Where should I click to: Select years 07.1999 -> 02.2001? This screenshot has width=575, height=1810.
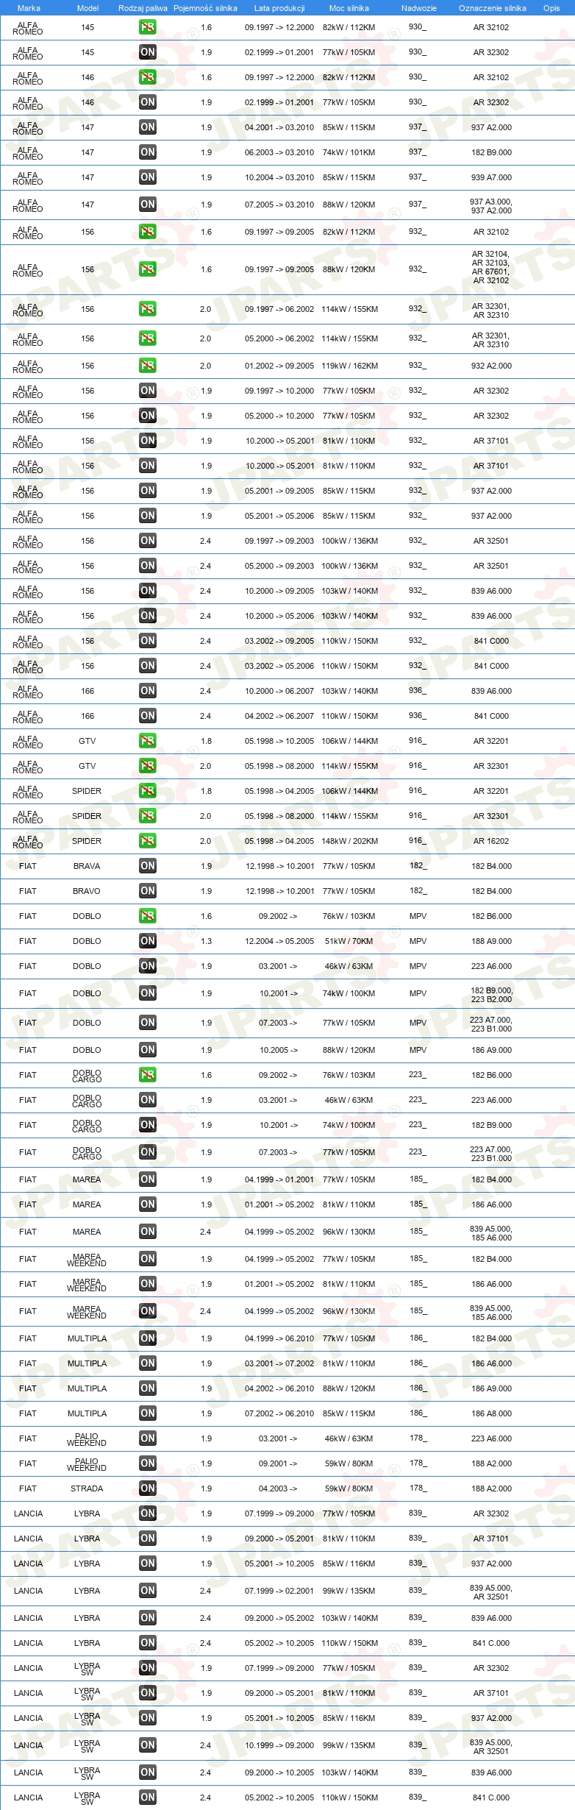(279, 1591)
